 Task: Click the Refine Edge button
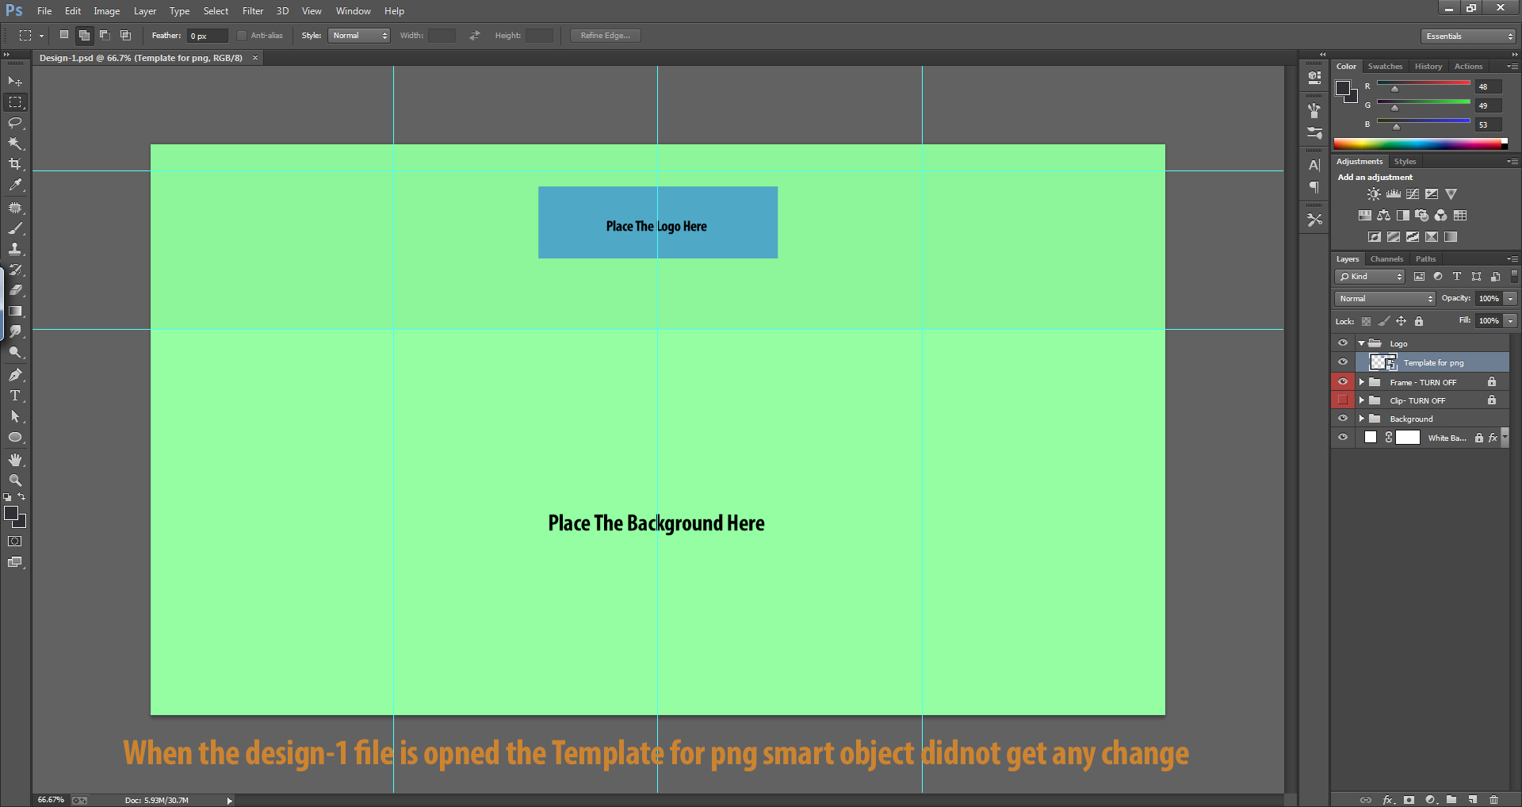pyautogui.click(x=605, y=35)
